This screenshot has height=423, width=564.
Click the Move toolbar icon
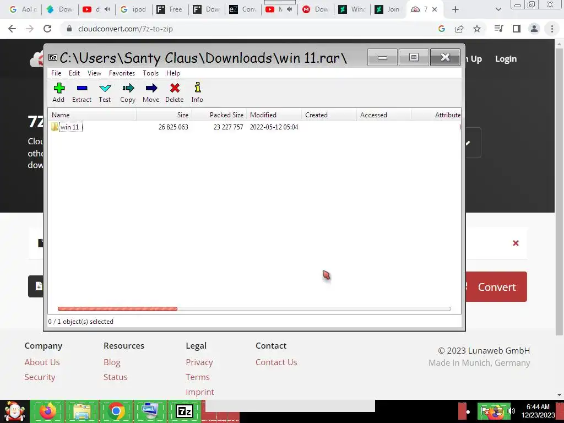point(151,93)
